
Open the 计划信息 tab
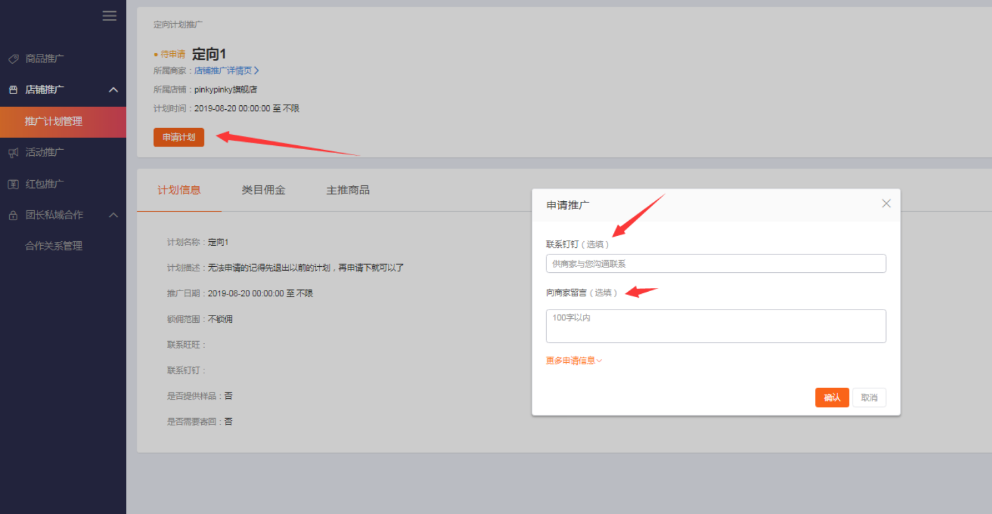[x=179, y=191]
